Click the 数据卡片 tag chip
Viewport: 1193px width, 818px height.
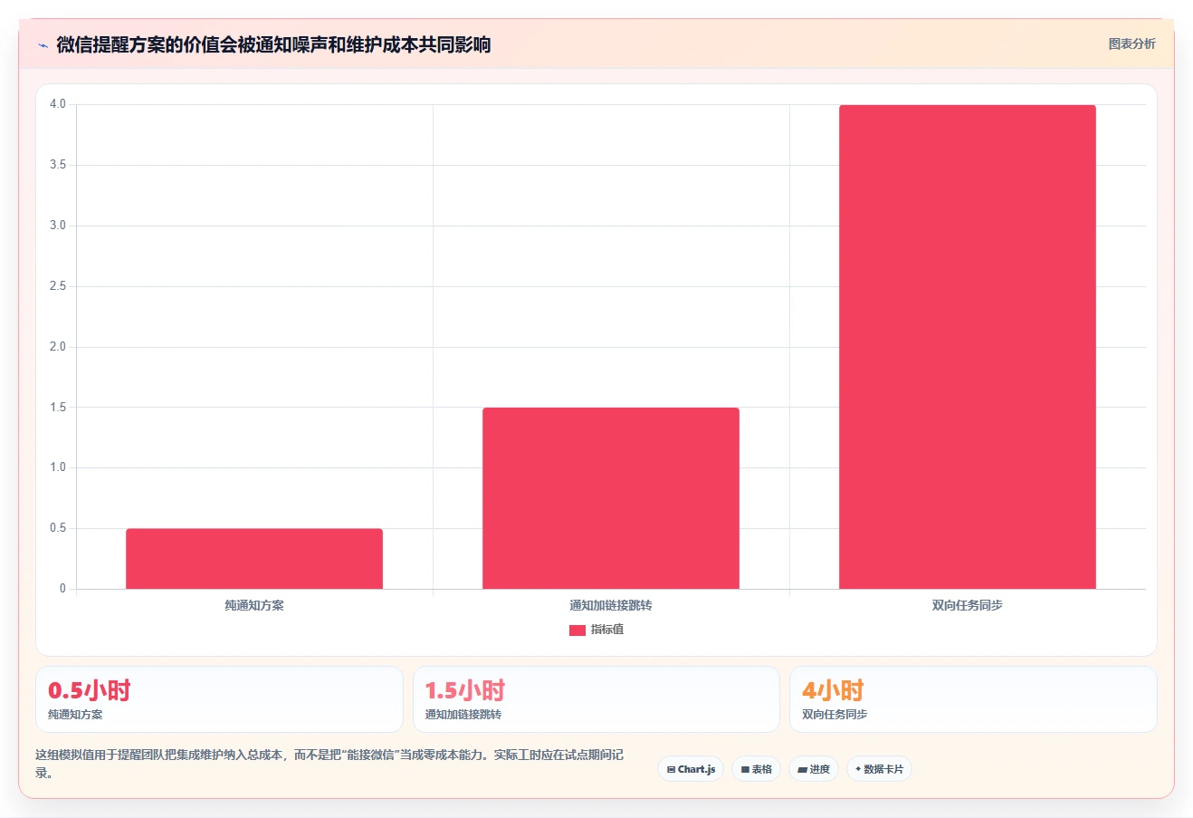879,769
